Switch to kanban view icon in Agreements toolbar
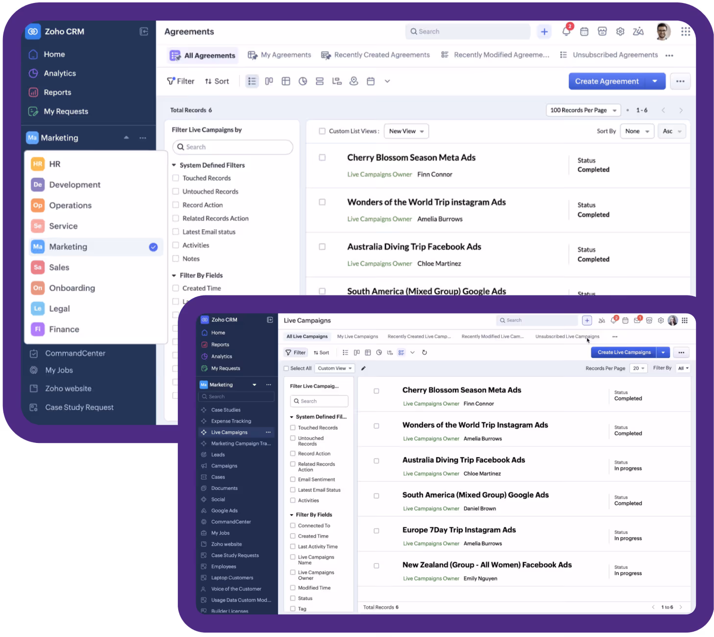Viewport: 714px width, 637px height. (x=269, y=81)
